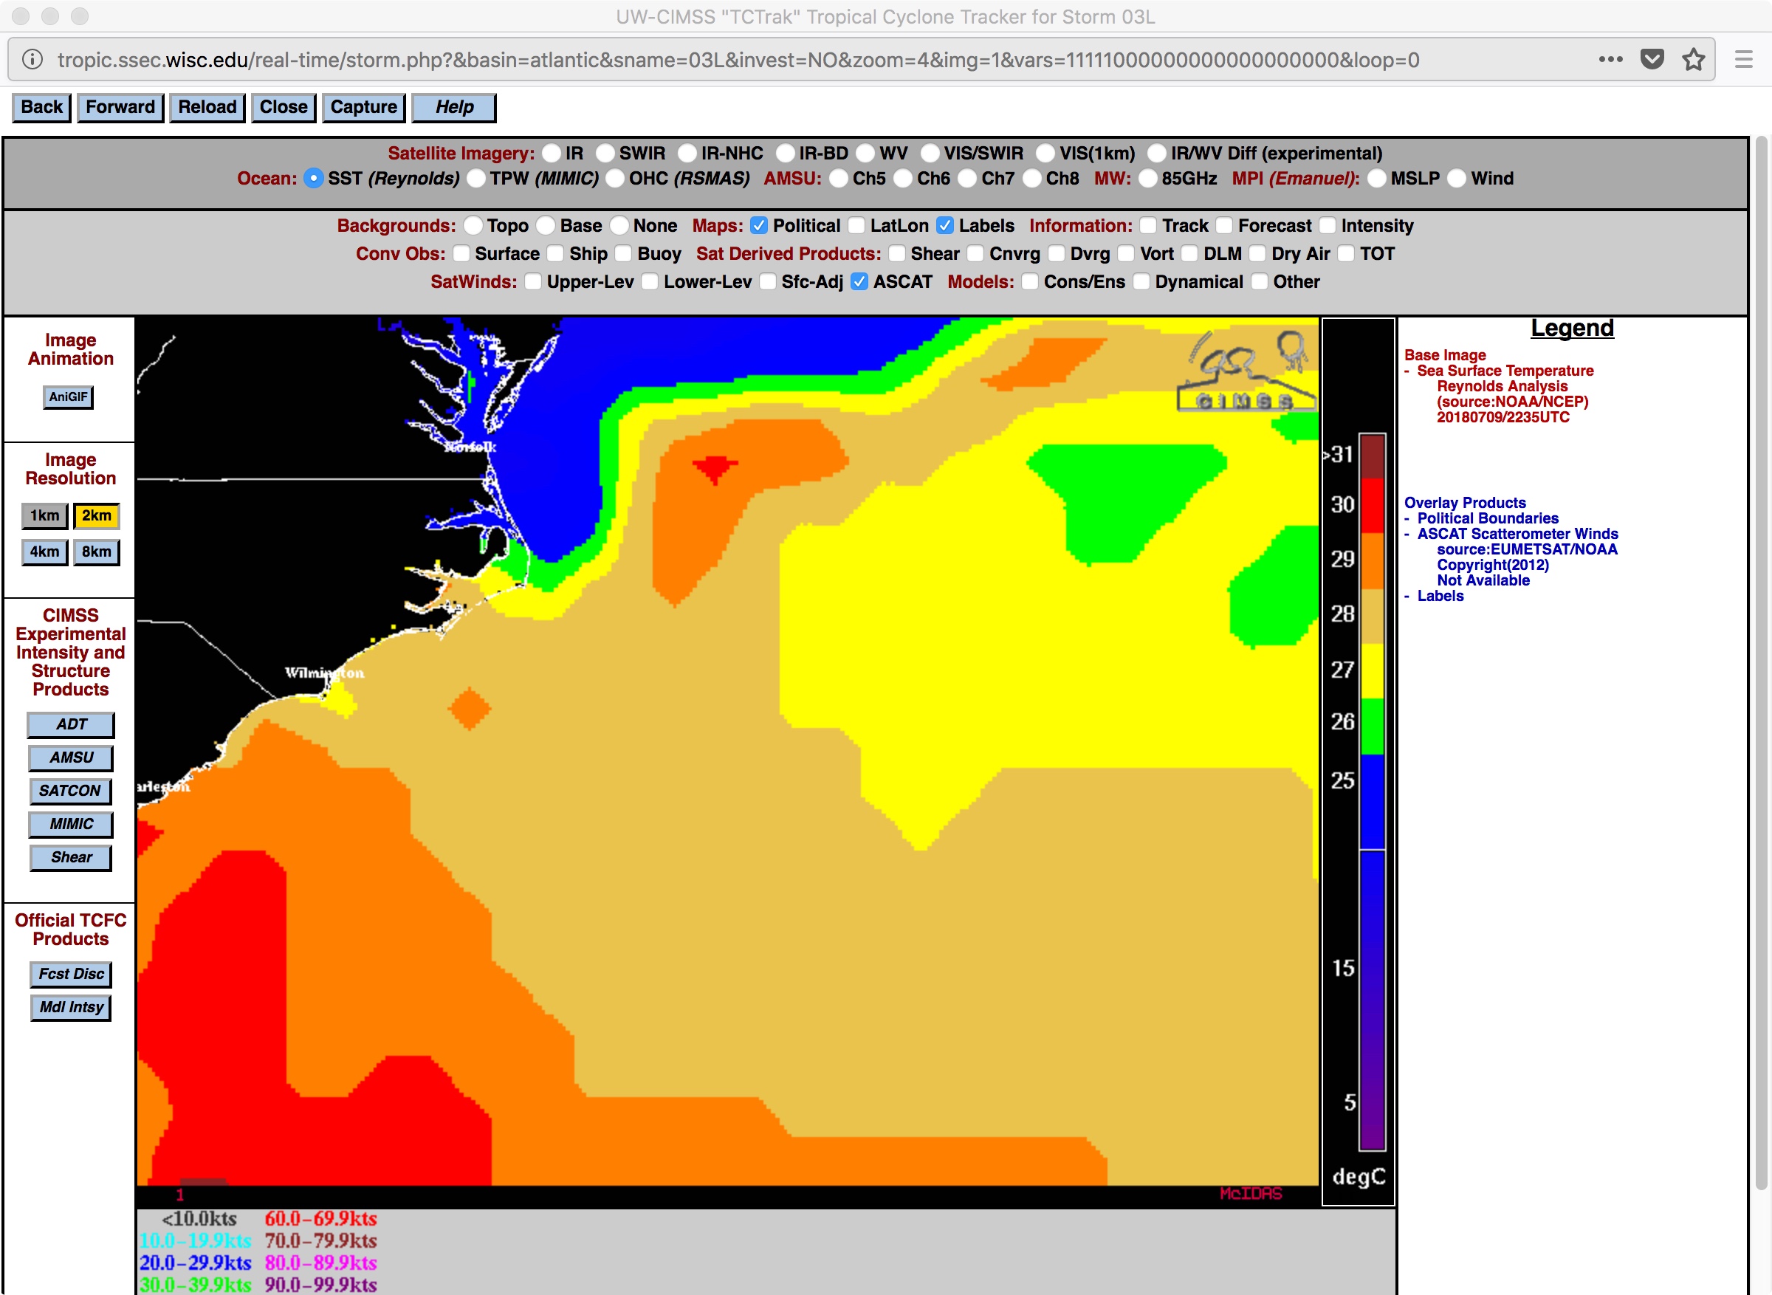The height and width of the screenshot is (1295, 1772).
Task: Select Base background
Action: click(546, 226)
